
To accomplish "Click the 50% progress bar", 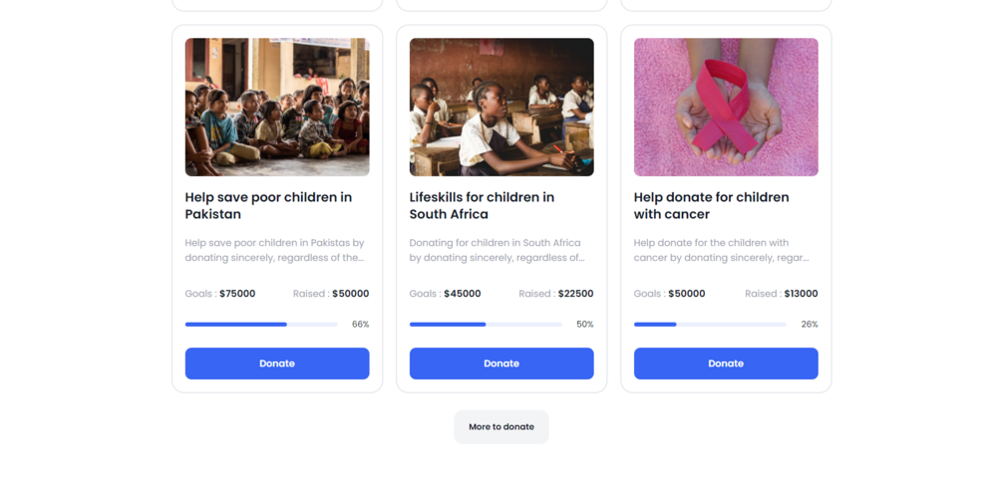I will pos(486,325).
